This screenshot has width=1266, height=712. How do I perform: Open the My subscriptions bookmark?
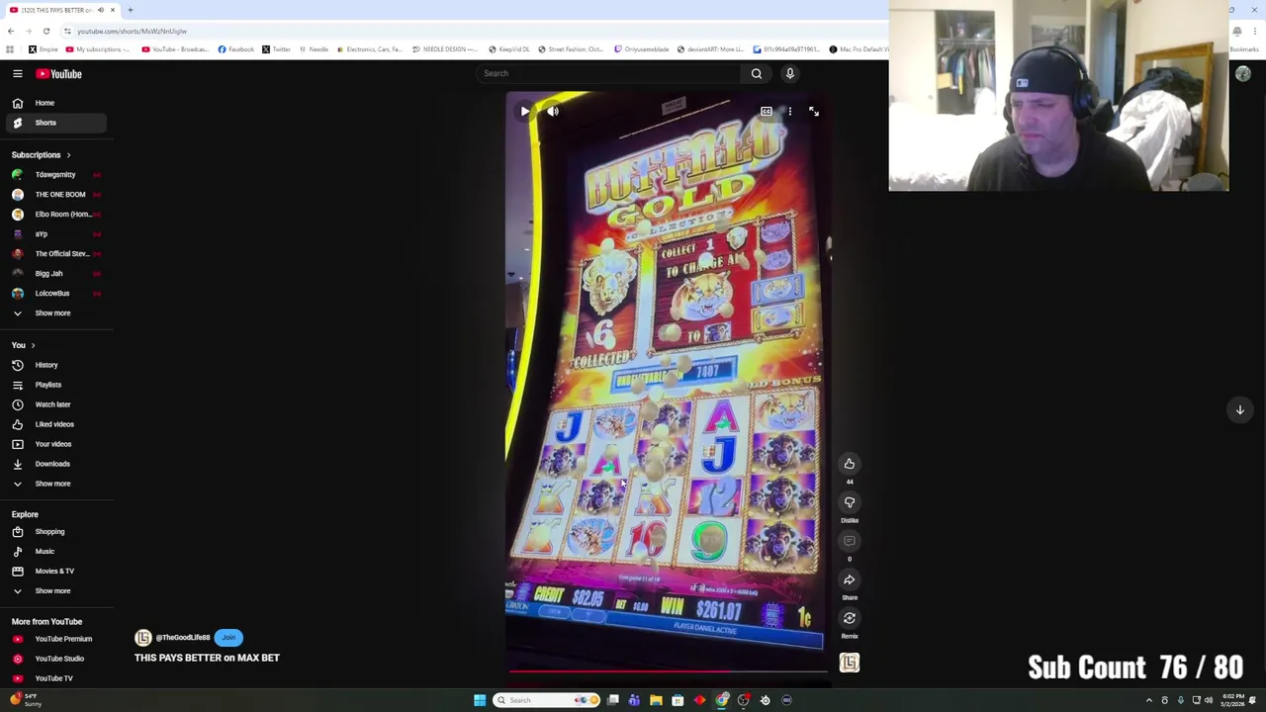[x=97, y=49]
